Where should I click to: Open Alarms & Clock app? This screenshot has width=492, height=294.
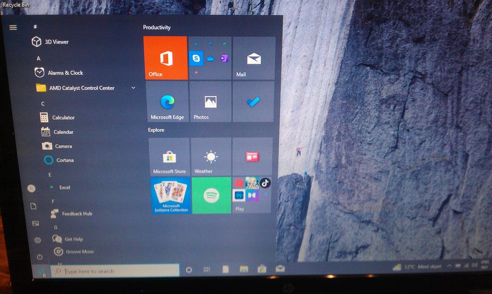click(x=58, y=73)
